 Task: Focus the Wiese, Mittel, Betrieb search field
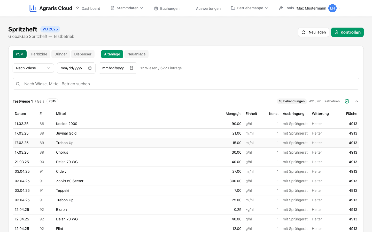coord(186,84)
